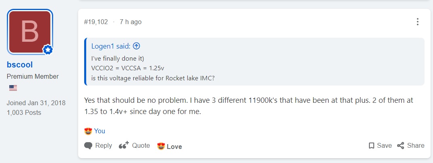Click the 'Joined Jan 31, 2018' text
433x163 pixels.
pos(36,103)
